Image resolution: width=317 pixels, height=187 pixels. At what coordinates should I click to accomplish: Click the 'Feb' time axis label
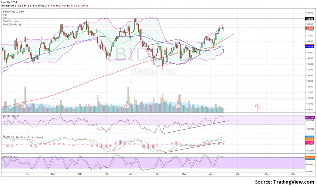[106, 174]
